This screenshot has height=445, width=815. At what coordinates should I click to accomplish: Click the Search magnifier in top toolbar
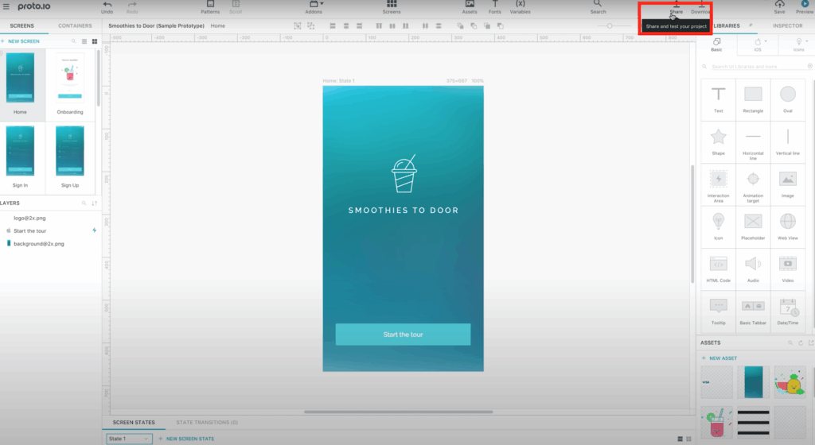coord(598,5)
